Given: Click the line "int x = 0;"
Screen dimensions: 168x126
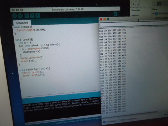Looking at the screenshot, I should 25,43.
